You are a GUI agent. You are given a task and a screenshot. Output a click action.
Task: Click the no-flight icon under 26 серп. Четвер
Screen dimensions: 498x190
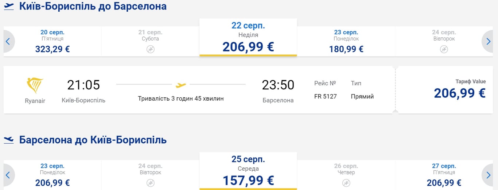(x=346, y=183)
